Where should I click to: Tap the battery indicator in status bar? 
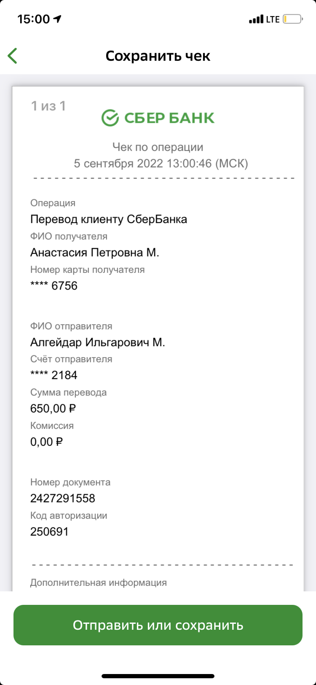[x=292, y=19]
